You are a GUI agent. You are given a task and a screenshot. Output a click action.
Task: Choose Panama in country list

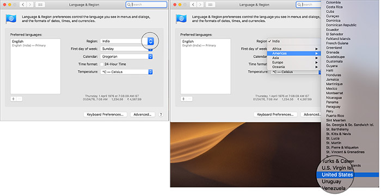click(x=332, y=102)
